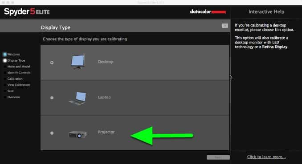The width and height of the screenshot is (302, 164).
Task: Select the Laptop radio button
Action: pyautogui.click(x=52, y=98)
